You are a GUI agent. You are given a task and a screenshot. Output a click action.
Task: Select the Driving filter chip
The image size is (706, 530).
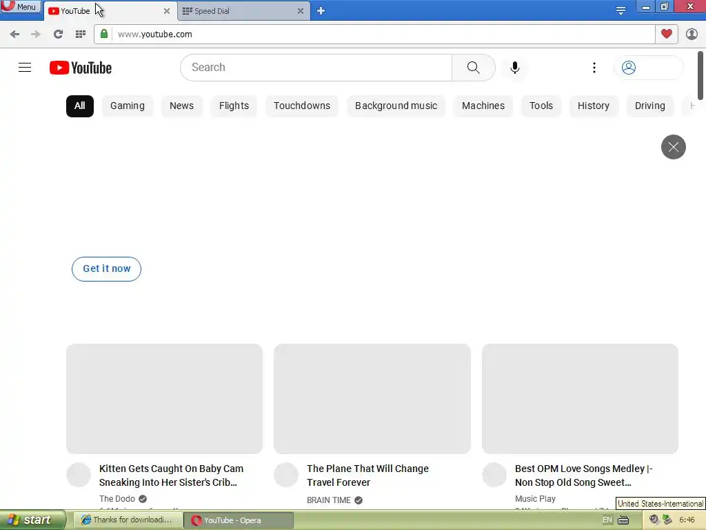point(649,106)
